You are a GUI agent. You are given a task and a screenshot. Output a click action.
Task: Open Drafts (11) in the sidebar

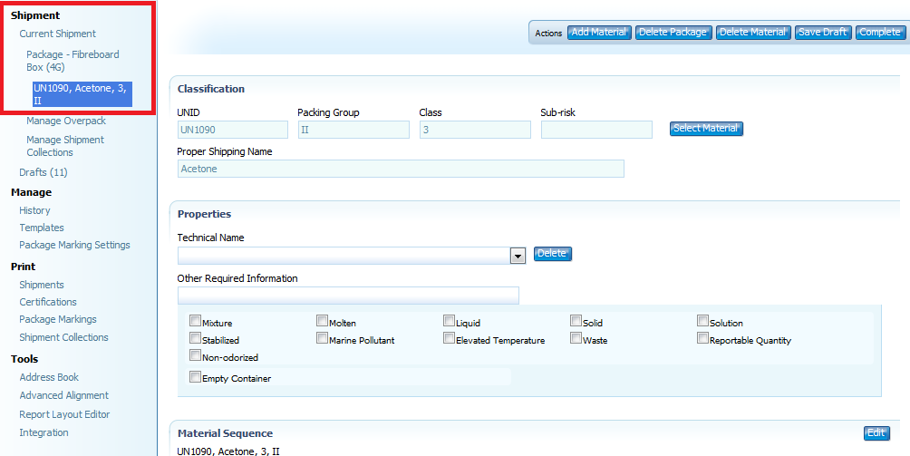point(44,172)
